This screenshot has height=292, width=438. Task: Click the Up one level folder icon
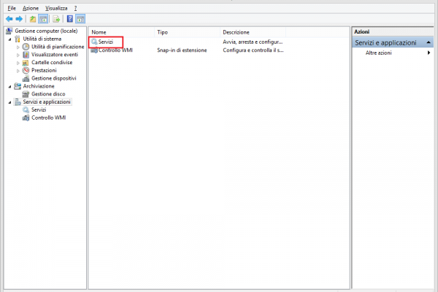coord(33,19)
